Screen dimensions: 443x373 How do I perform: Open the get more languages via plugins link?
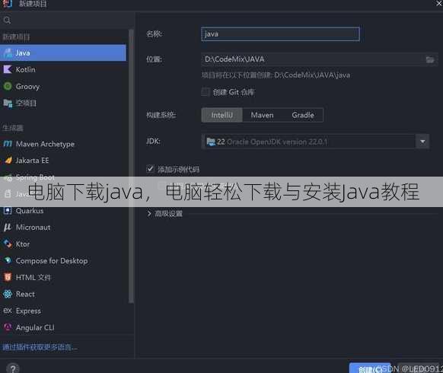coord(40,347)
